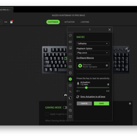This screenshot has height=137, width=137.
Task: Click the green Save button
Action: pos(102,104)
